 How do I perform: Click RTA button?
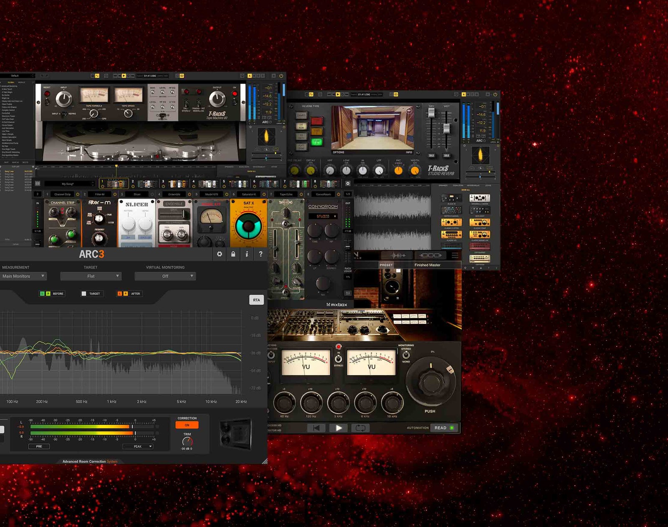(256, 300)
